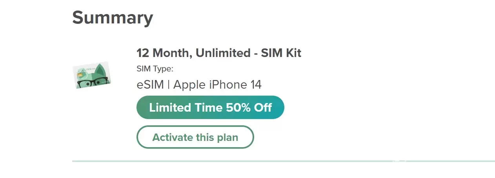This screenshot has width=495, height=178.
Task: Click the pipe separator between eSIM and Apple
Action: click(x=168, y=84)
